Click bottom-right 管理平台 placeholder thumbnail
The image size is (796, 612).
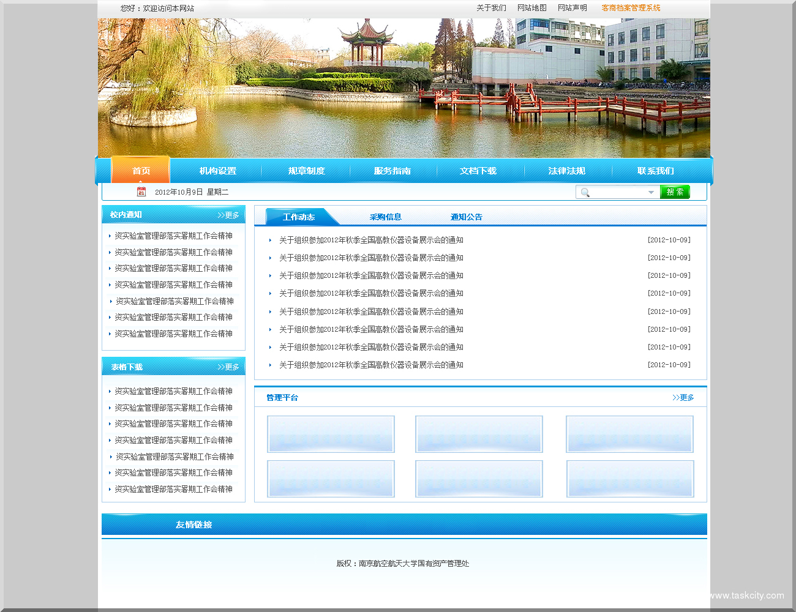pyautogui.click(x=630, y=479)
